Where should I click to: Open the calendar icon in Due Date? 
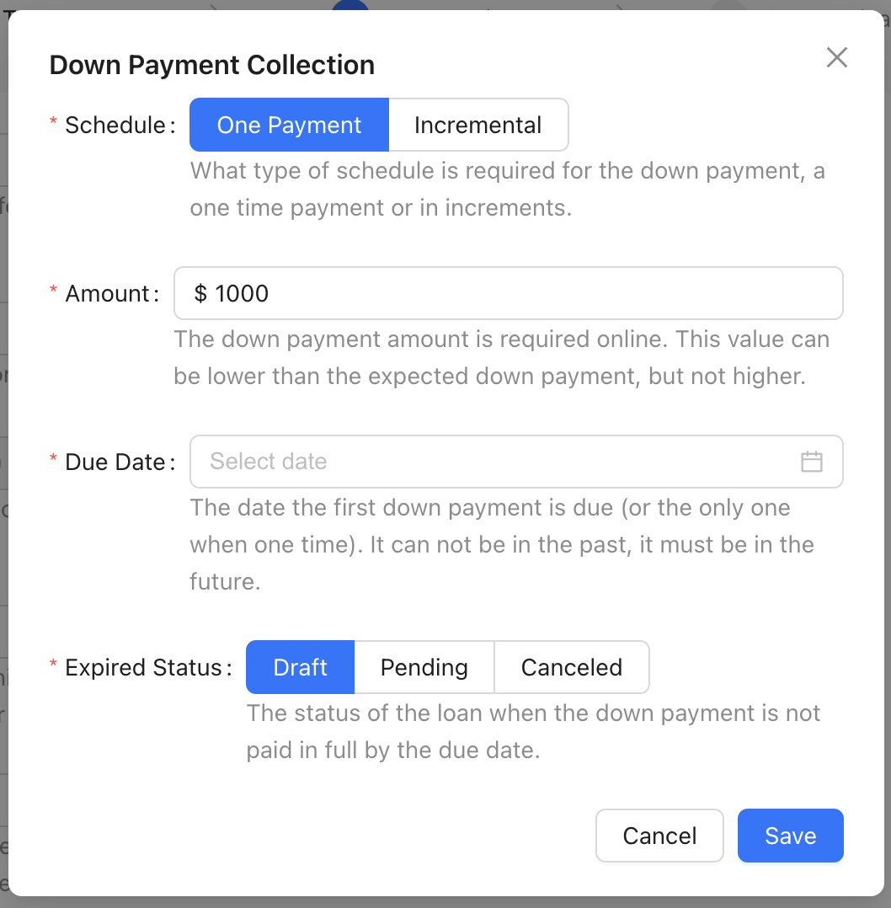(811, 462)
